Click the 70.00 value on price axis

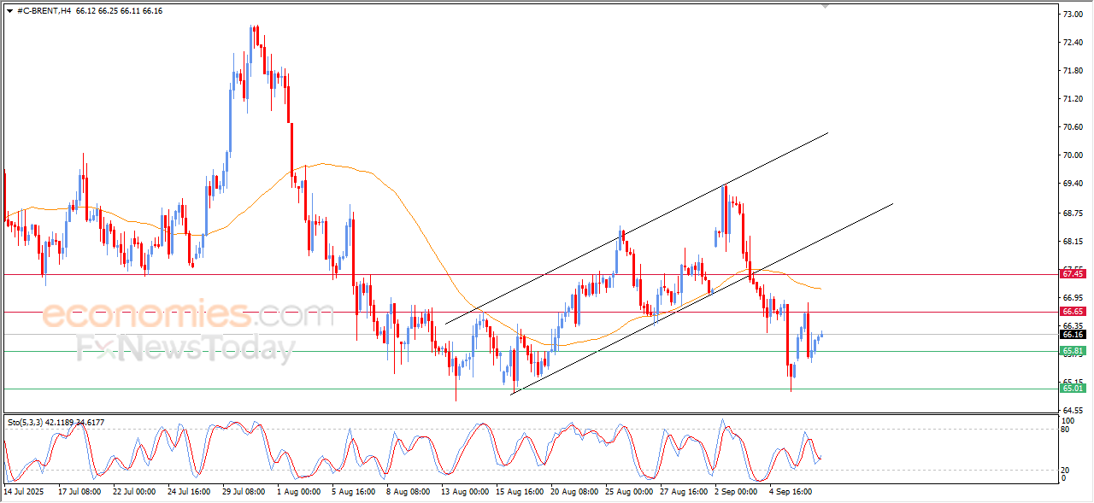point(1074,155)
